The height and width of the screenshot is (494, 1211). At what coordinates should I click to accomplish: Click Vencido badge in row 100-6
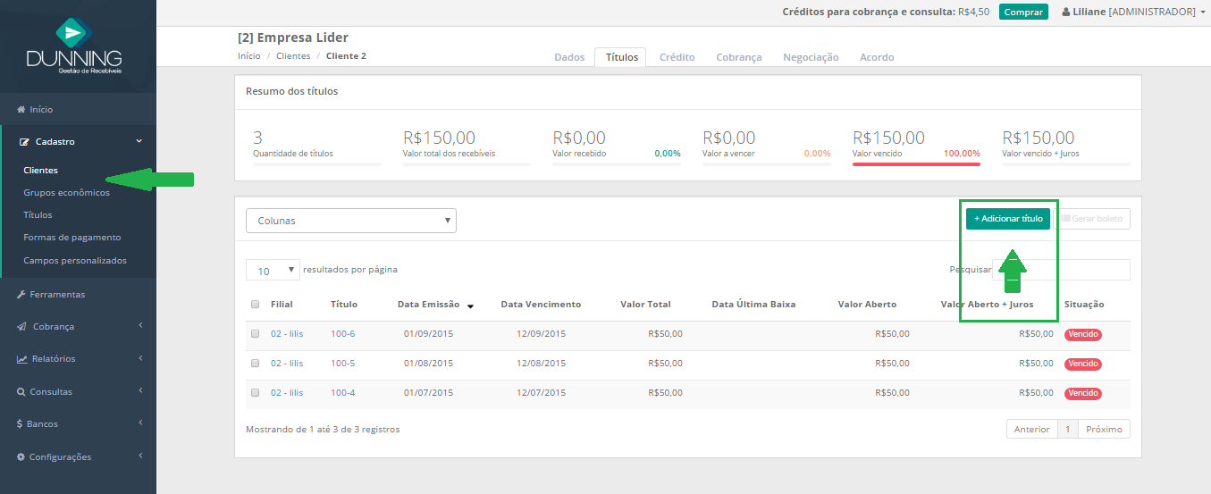(x=1082, y=335)
